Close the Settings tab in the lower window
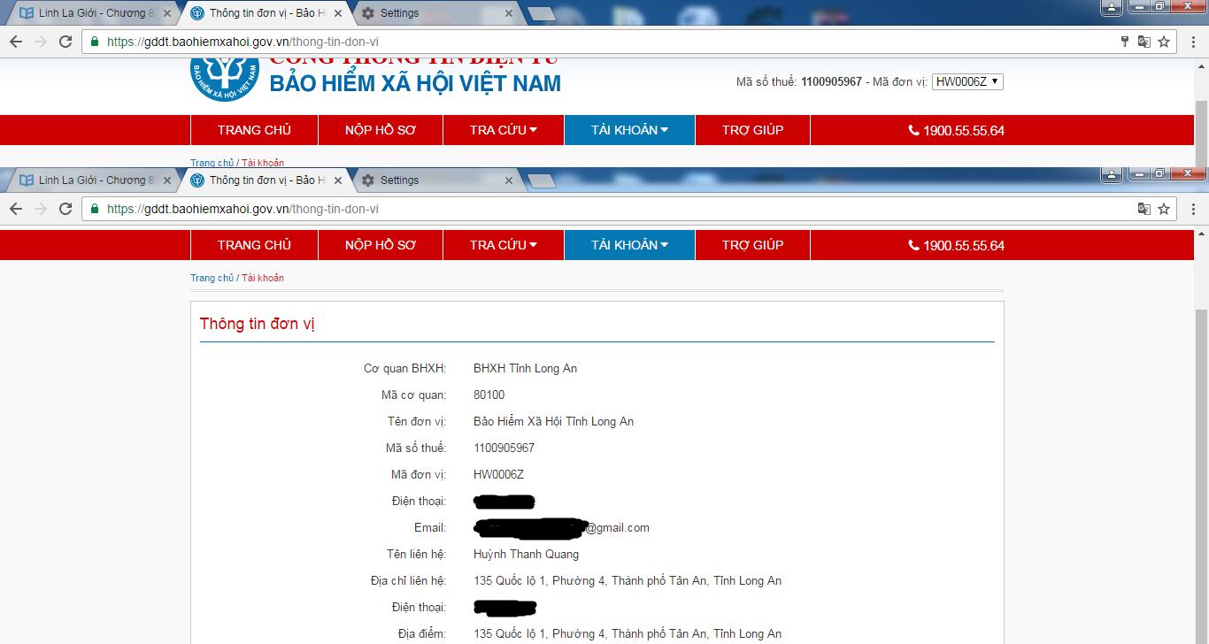The image size is (1209, 644). [508, 180]
